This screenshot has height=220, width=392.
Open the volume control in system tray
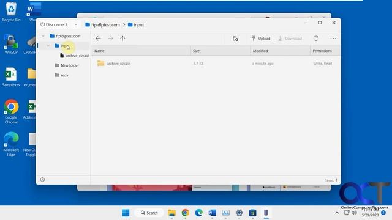[354, 213]
